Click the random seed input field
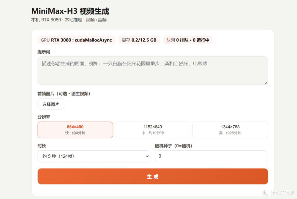The image size is (297, 199). [x=211, y=156]
